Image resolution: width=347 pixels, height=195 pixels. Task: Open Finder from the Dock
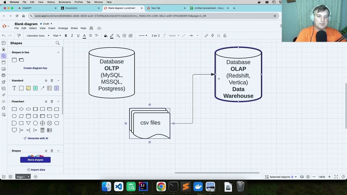coord(106,187)
